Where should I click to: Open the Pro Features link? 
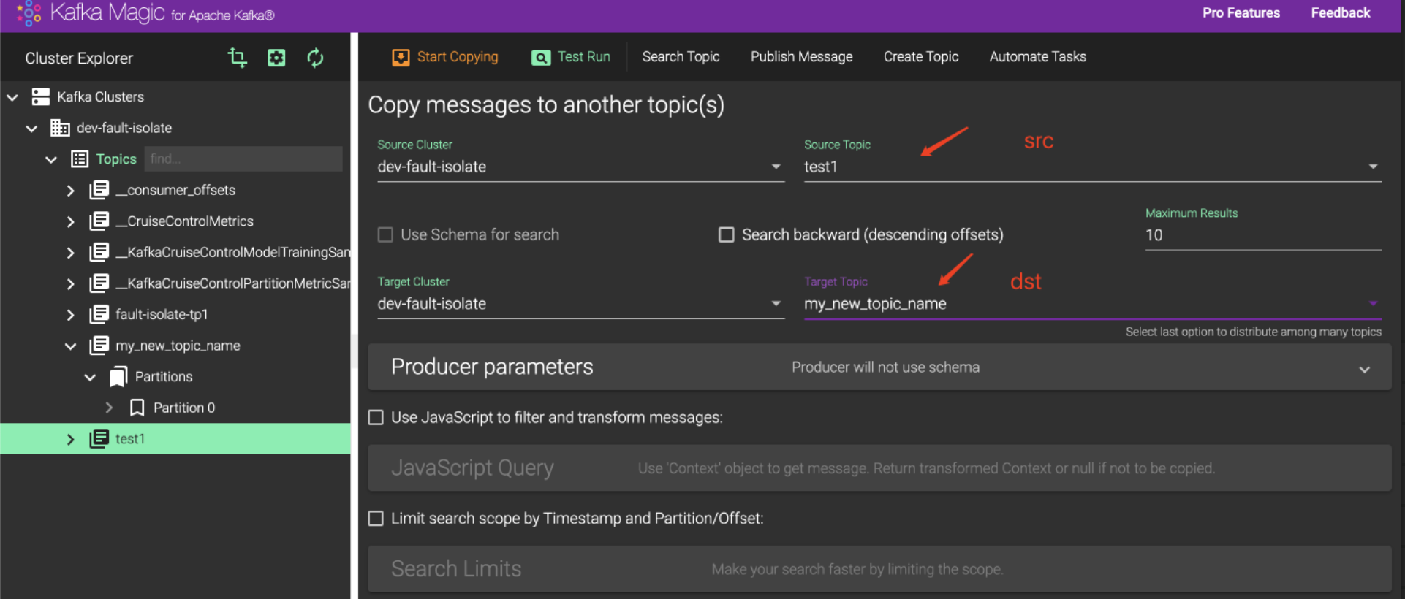[x=1241, y=13]
